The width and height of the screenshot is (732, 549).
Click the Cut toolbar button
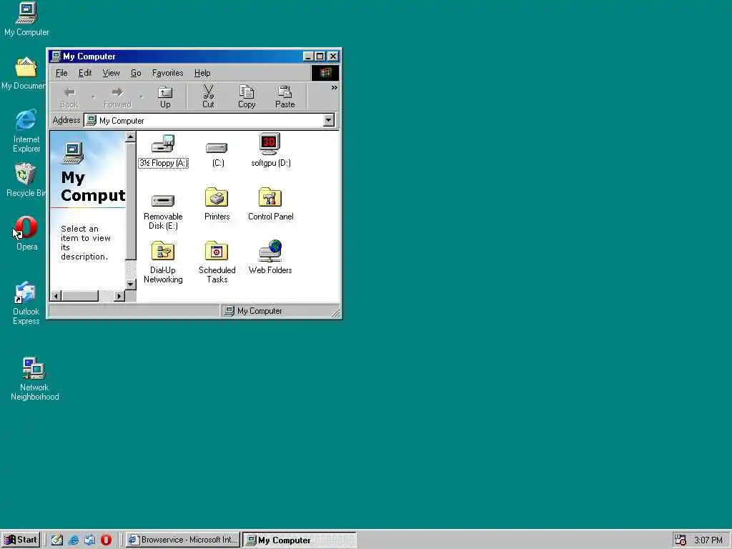point(208,97)
